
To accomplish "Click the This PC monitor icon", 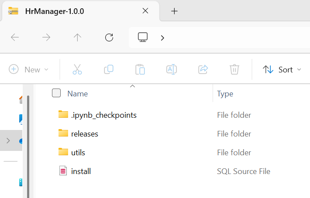I will (x=143, y=37).
